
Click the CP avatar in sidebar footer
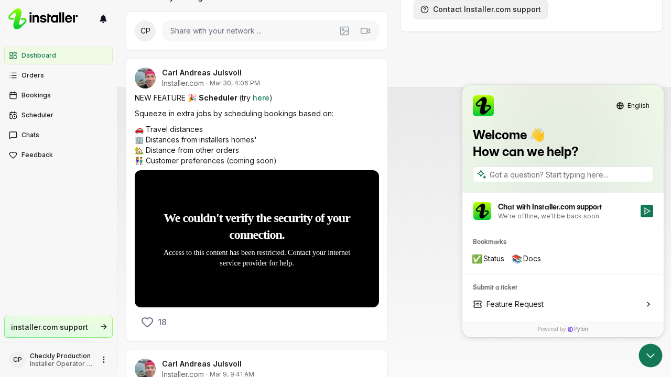pos(17,360)
